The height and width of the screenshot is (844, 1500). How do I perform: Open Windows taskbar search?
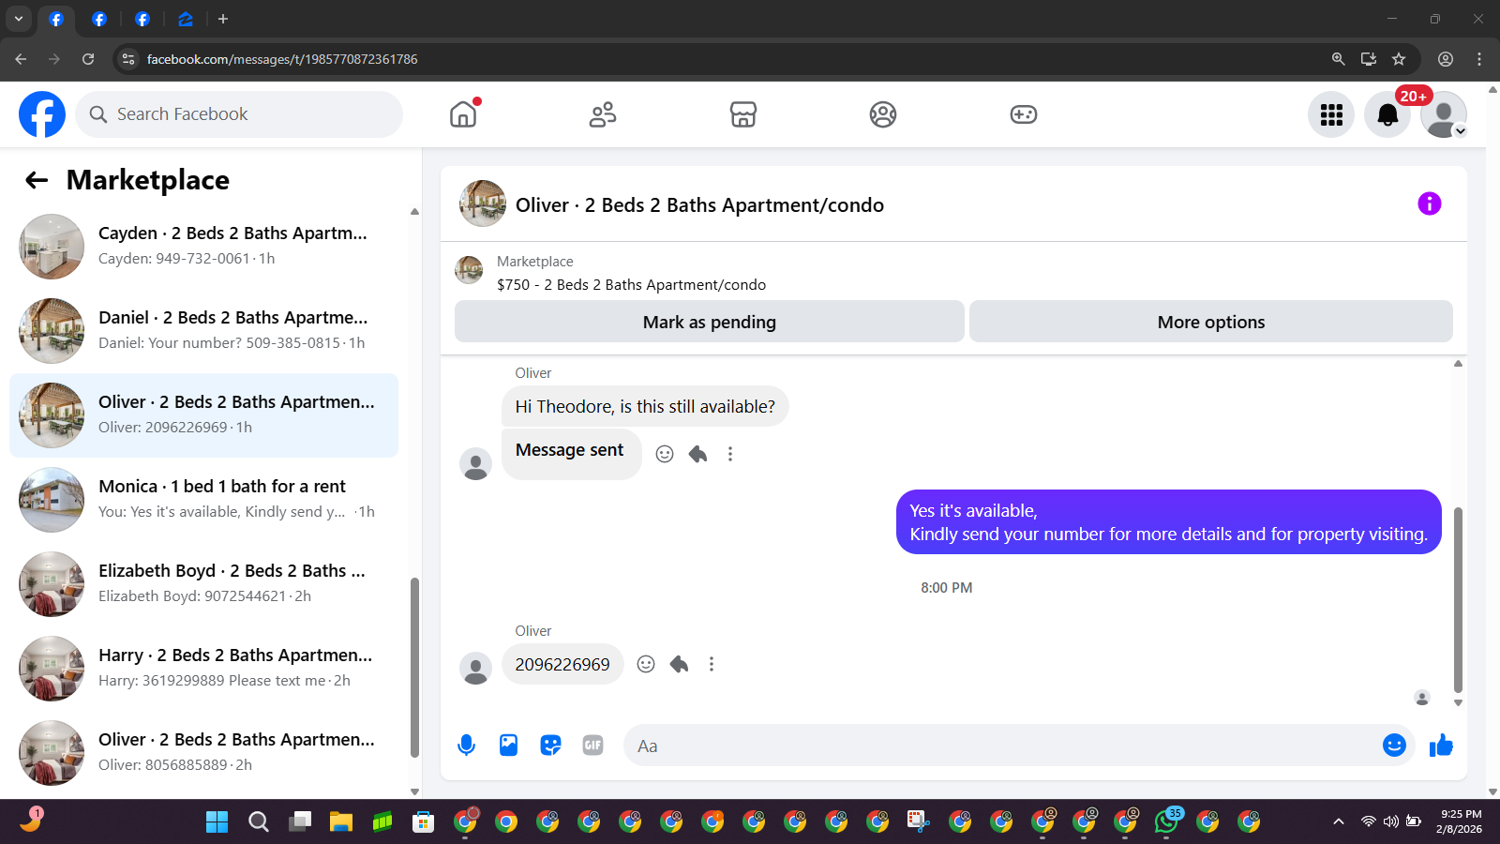coord(259,822)
